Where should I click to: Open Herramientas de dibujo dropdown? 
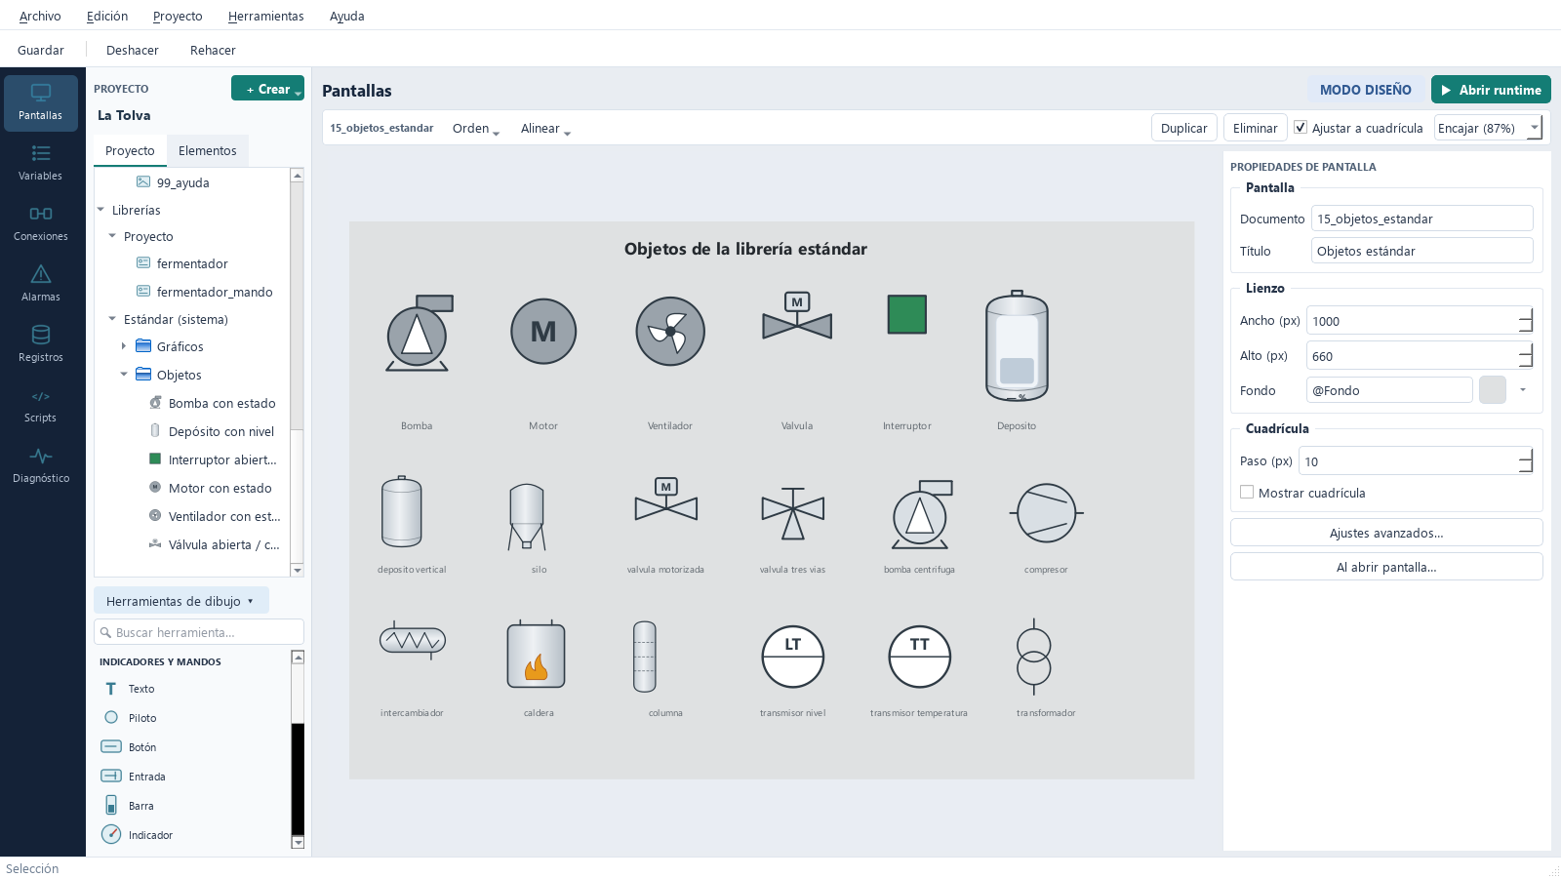point(181,601)
